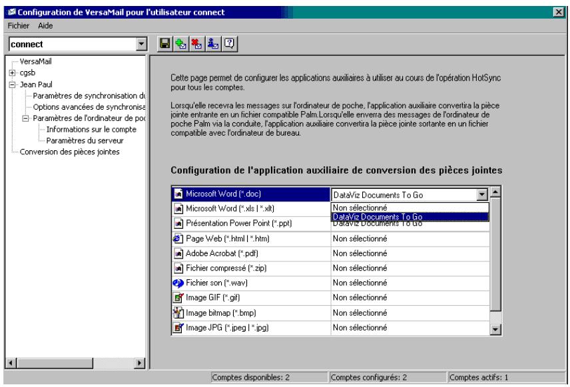Select VersaMail root in the tree
The image size is (570, 387).
(36, 61)
